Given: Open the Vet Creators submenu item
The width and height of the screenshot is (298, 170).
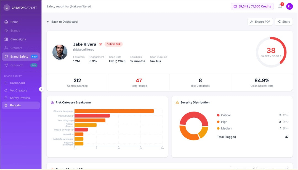Looking at the screenshot, I should 21,90.
